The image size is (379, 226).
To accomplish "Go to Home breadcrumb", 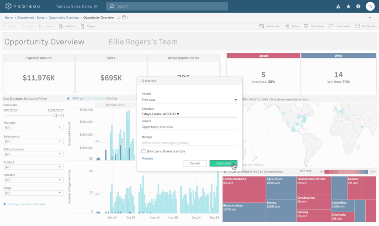I will tap(9, 18).
